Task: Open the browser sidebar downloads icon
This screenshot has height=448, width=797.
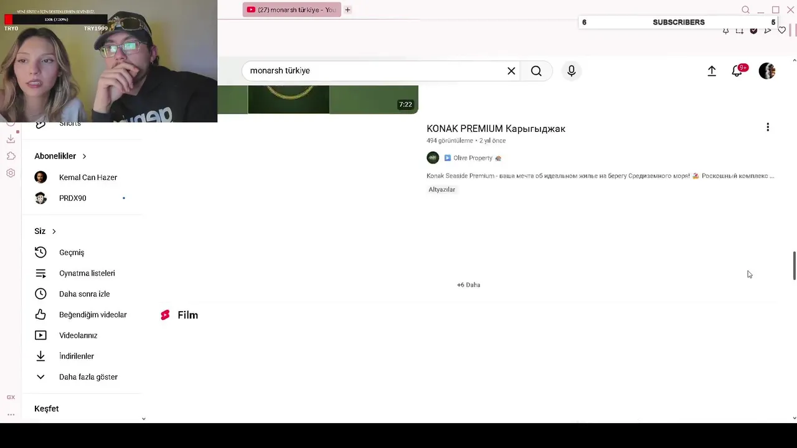Action: point(11,139)
